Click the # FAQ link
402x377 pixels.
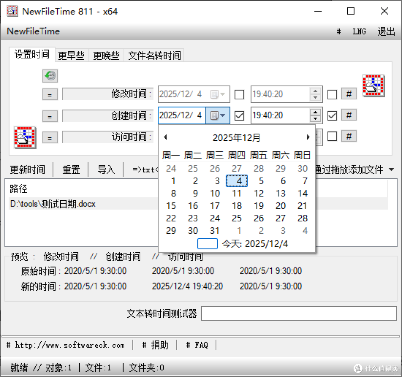click(197, 345)
